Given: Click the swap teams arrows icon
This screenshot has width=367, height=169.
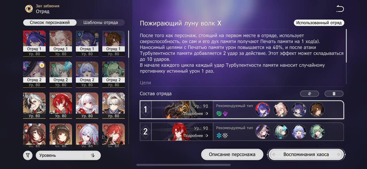Looking at the screenshot, I should point(309,94).
